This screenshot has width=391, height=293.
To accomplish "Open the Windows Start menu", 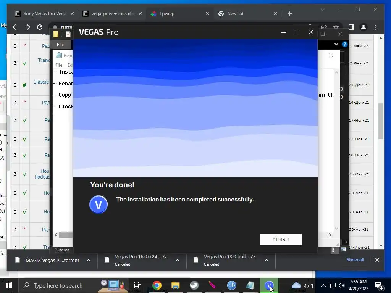I will tap(9, 285).
